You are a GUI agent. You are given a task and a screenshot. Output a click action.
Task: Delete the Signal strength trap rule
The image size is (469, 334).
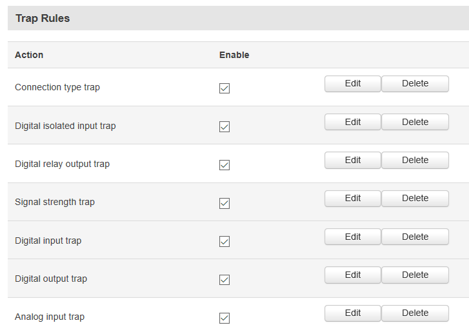tap(415, 199)
